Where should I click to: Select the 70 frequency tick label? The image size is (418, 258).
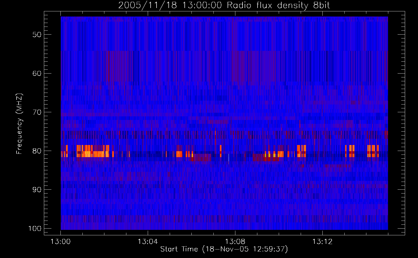(x=37, y=112)
